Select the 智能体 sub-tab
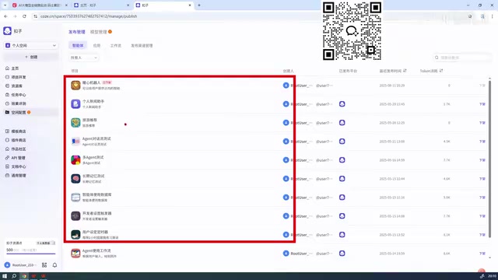Image resolution: width=498 pixels, height=280 pixels. pos(78,45)
